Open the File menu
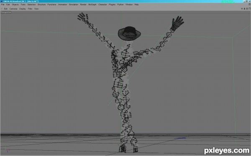251x156 pixels. [3, 5]
